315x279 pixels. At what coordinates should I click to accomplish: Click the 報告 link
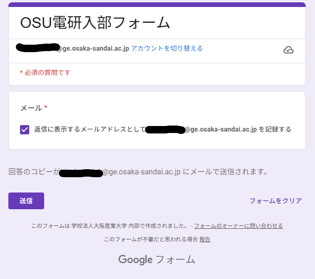click(x=205, y=239)
